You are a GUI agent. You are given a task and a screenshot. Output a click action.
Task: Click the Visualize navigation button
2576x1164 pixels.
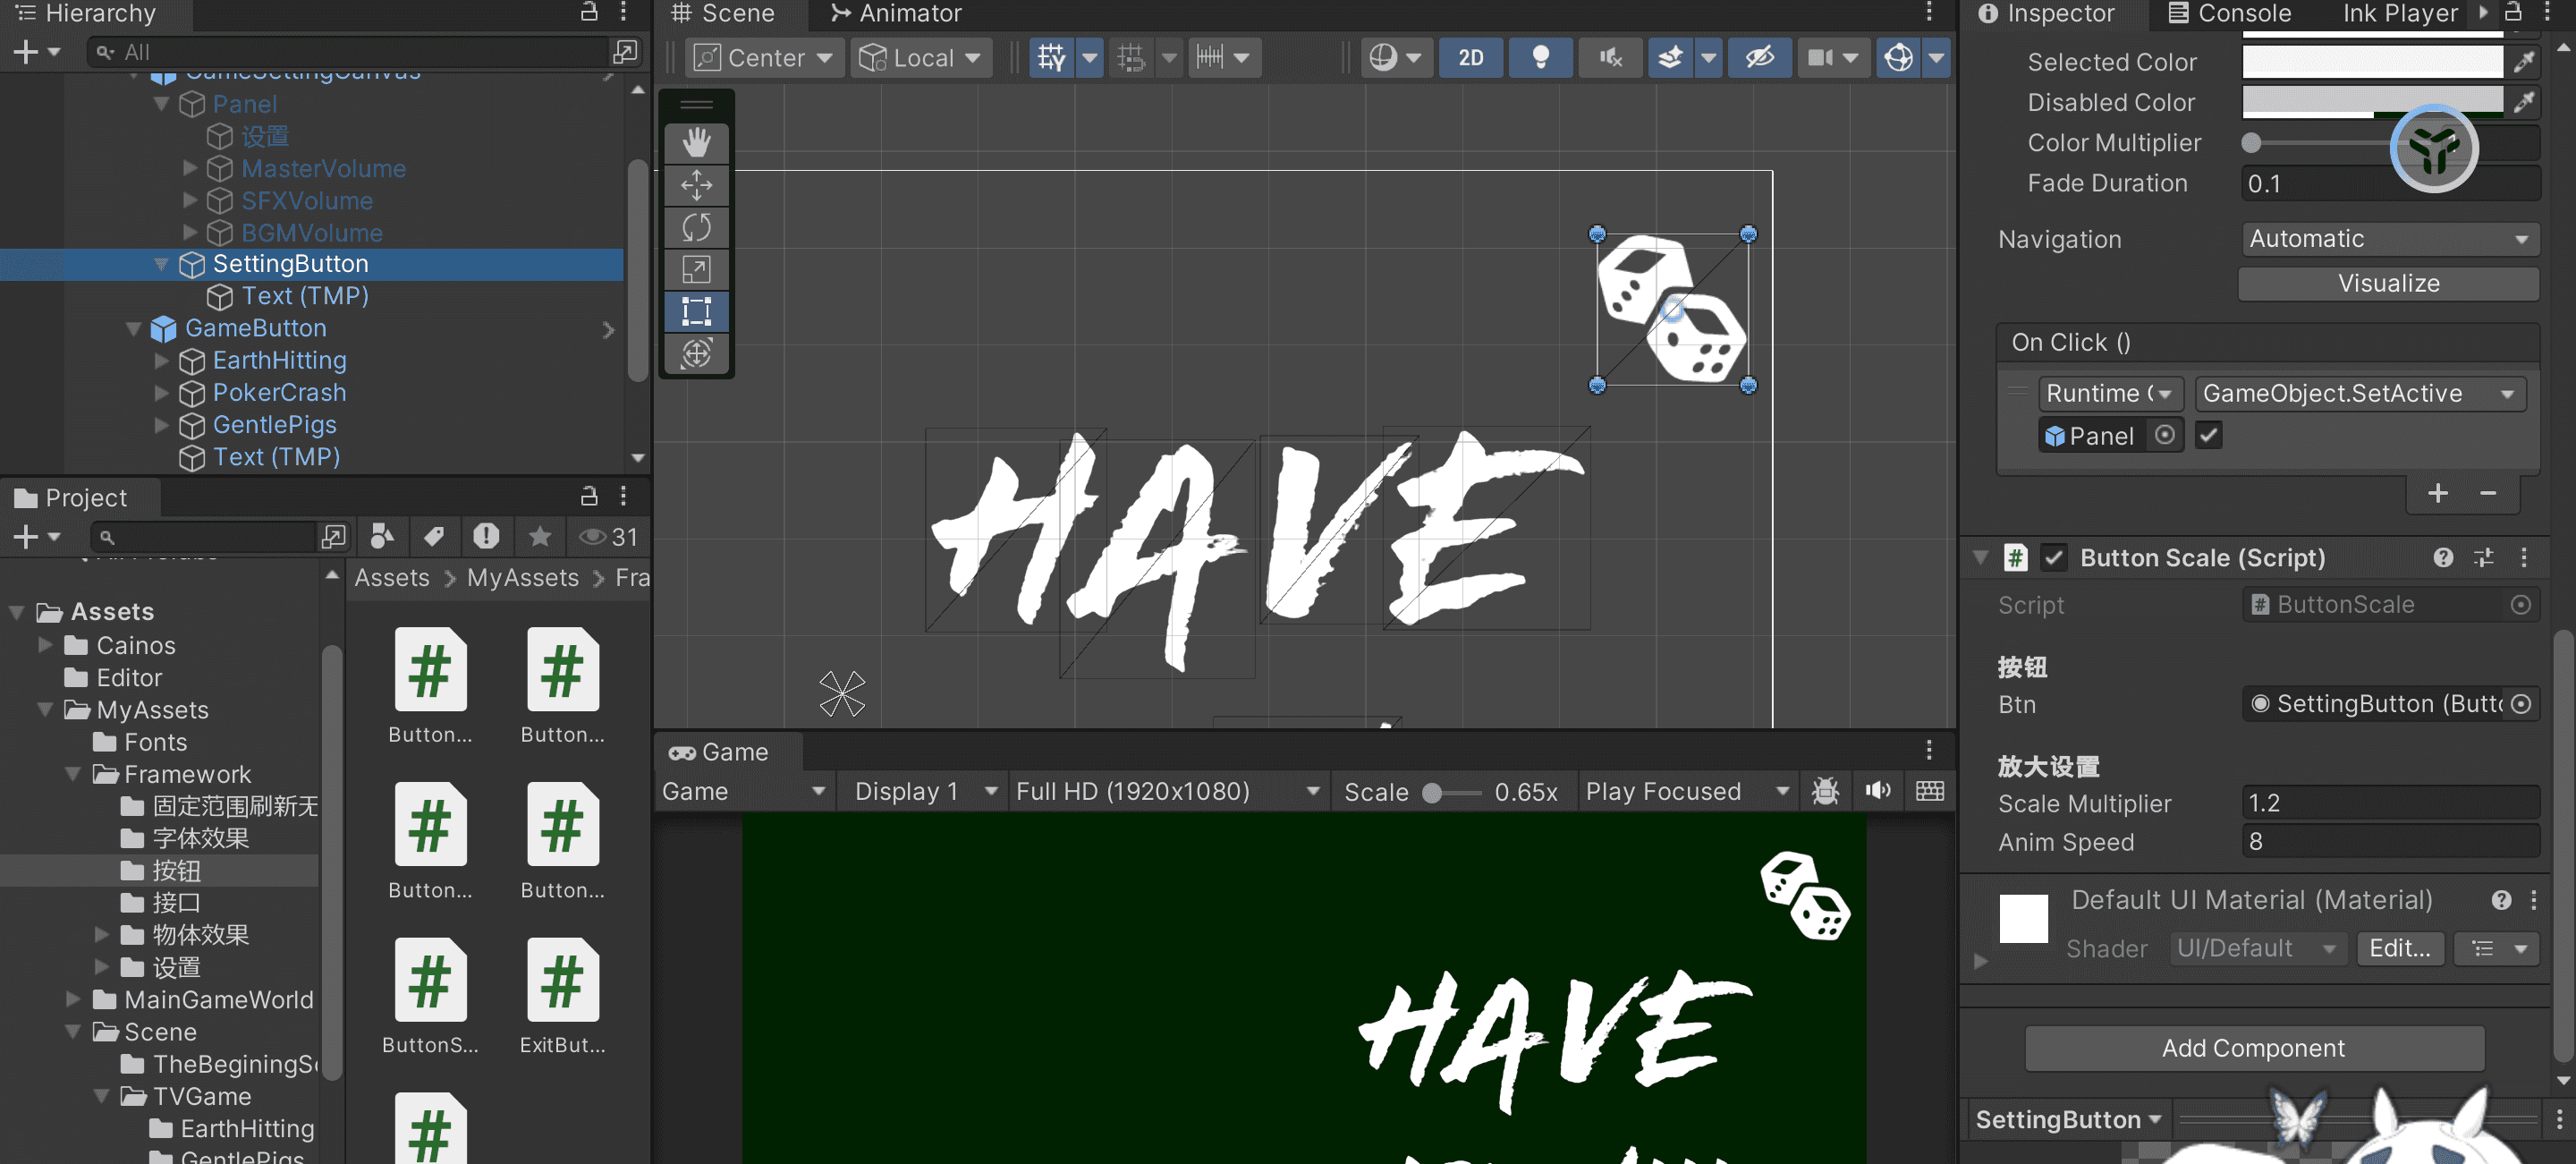[2388, 283]
